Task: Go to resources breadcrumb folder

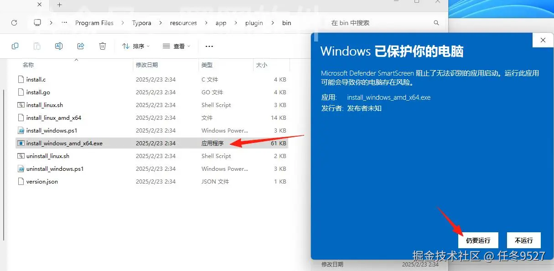Action: pos(184,23)
